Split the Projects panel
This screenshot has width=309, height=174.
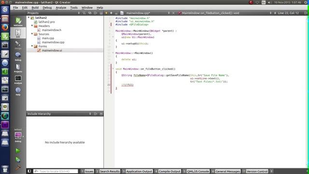pos(96,13)
